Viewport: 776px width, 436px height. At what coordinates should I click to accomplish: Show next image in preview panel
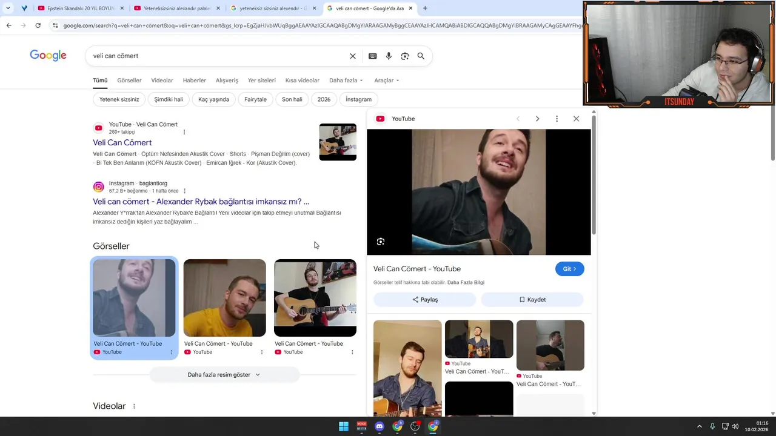pos(537,119)
